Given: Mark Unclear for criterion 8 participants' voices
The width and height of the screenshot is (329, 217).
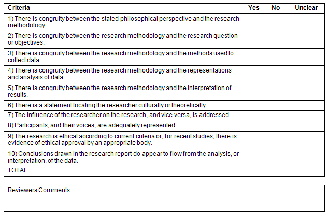Looking at the screenshot, I should 306,125.
